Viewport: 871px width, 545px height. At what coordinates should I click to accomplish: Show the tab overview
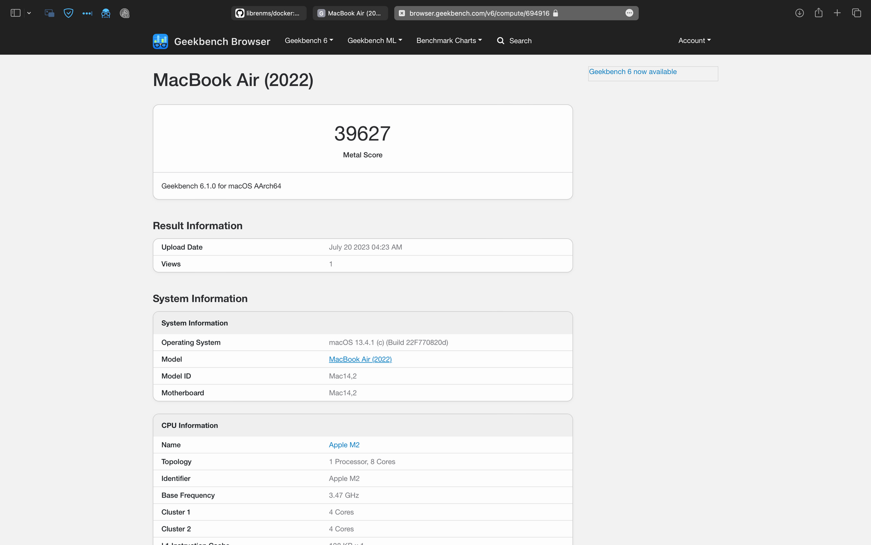(857, 13)
